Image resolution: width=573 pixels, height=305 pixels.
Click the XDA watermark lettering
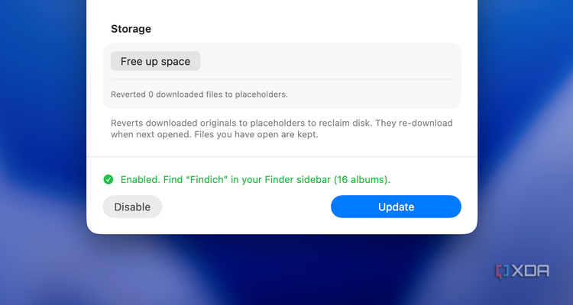pyautogui.click(x=530, y=271)
